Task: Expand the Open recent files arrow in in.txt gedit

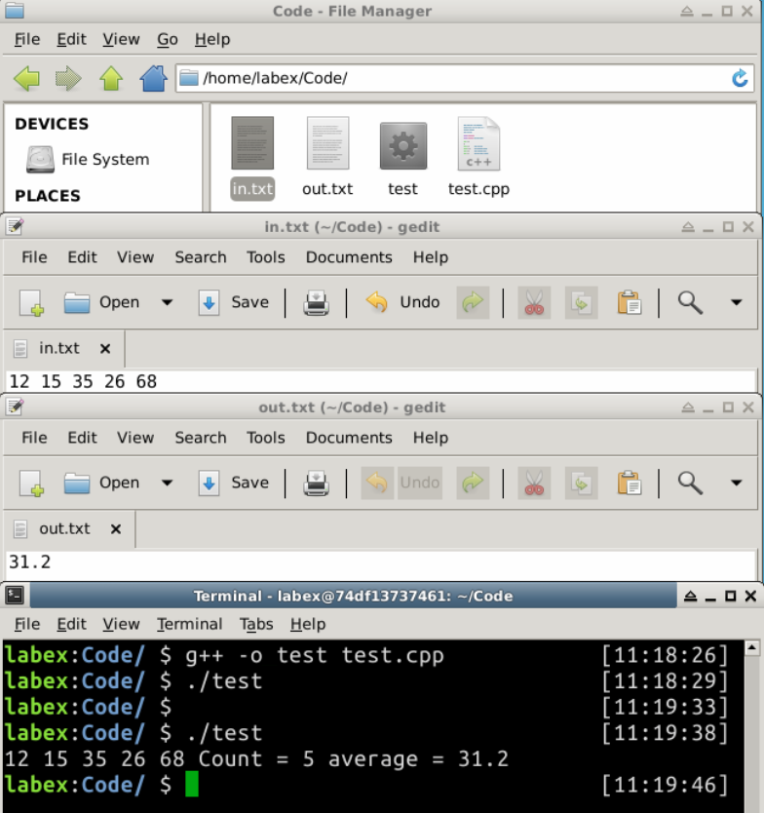Action: [167, 303]
